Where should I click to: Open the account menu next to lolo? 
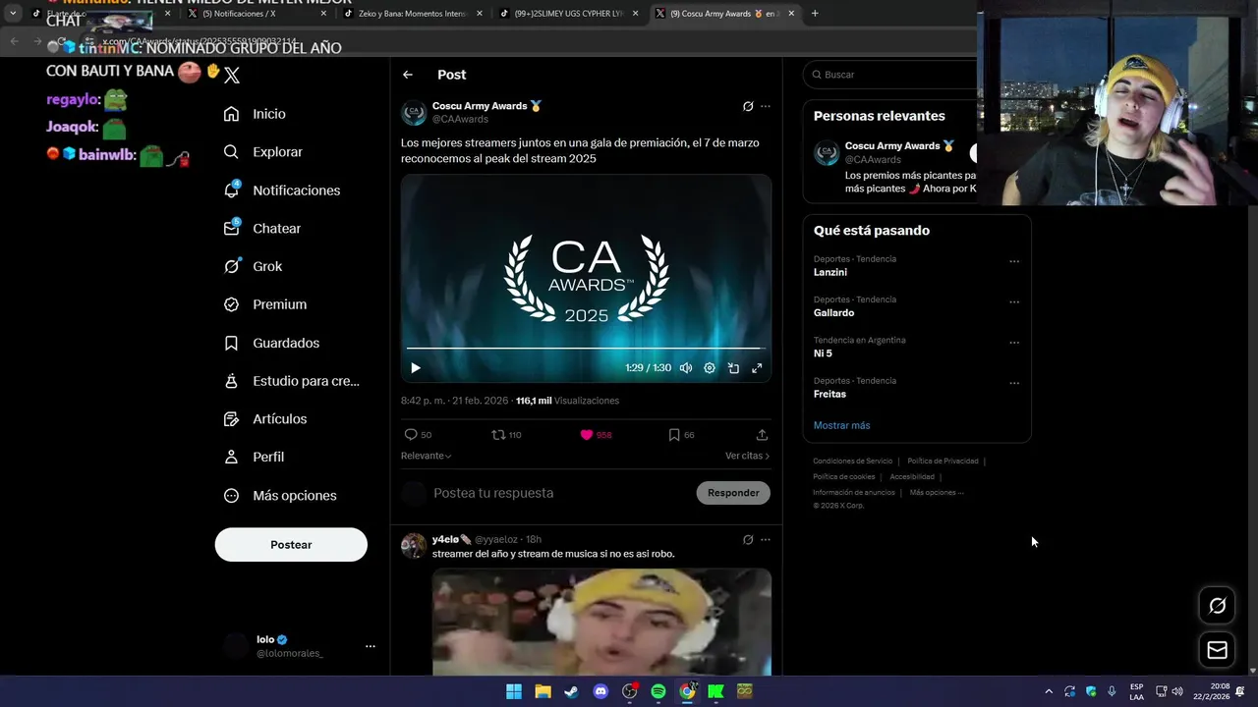371,646
